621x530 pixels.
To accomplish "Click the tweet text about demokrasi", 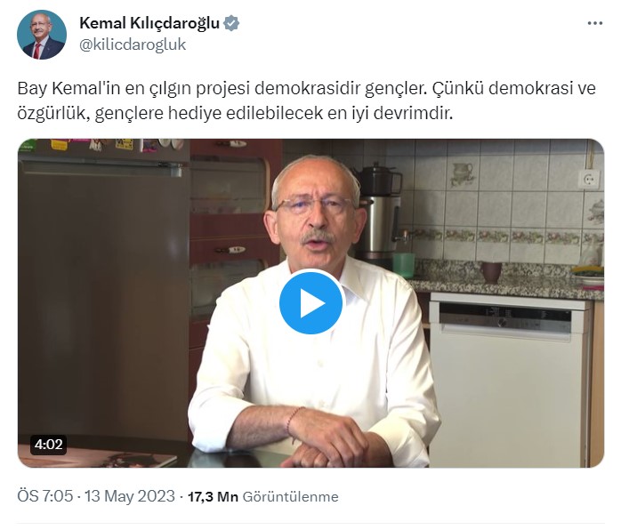I will click(x=307, y=101).
